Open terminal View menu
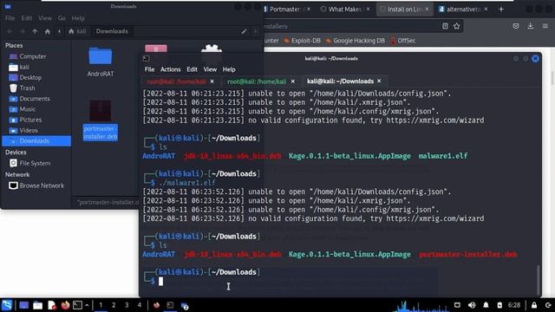 coord(210,69)
